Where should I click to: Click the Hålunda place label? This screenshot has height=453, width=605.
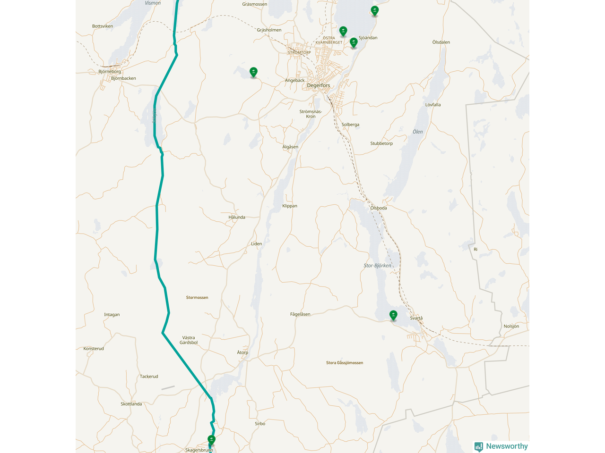coord(237,218)
